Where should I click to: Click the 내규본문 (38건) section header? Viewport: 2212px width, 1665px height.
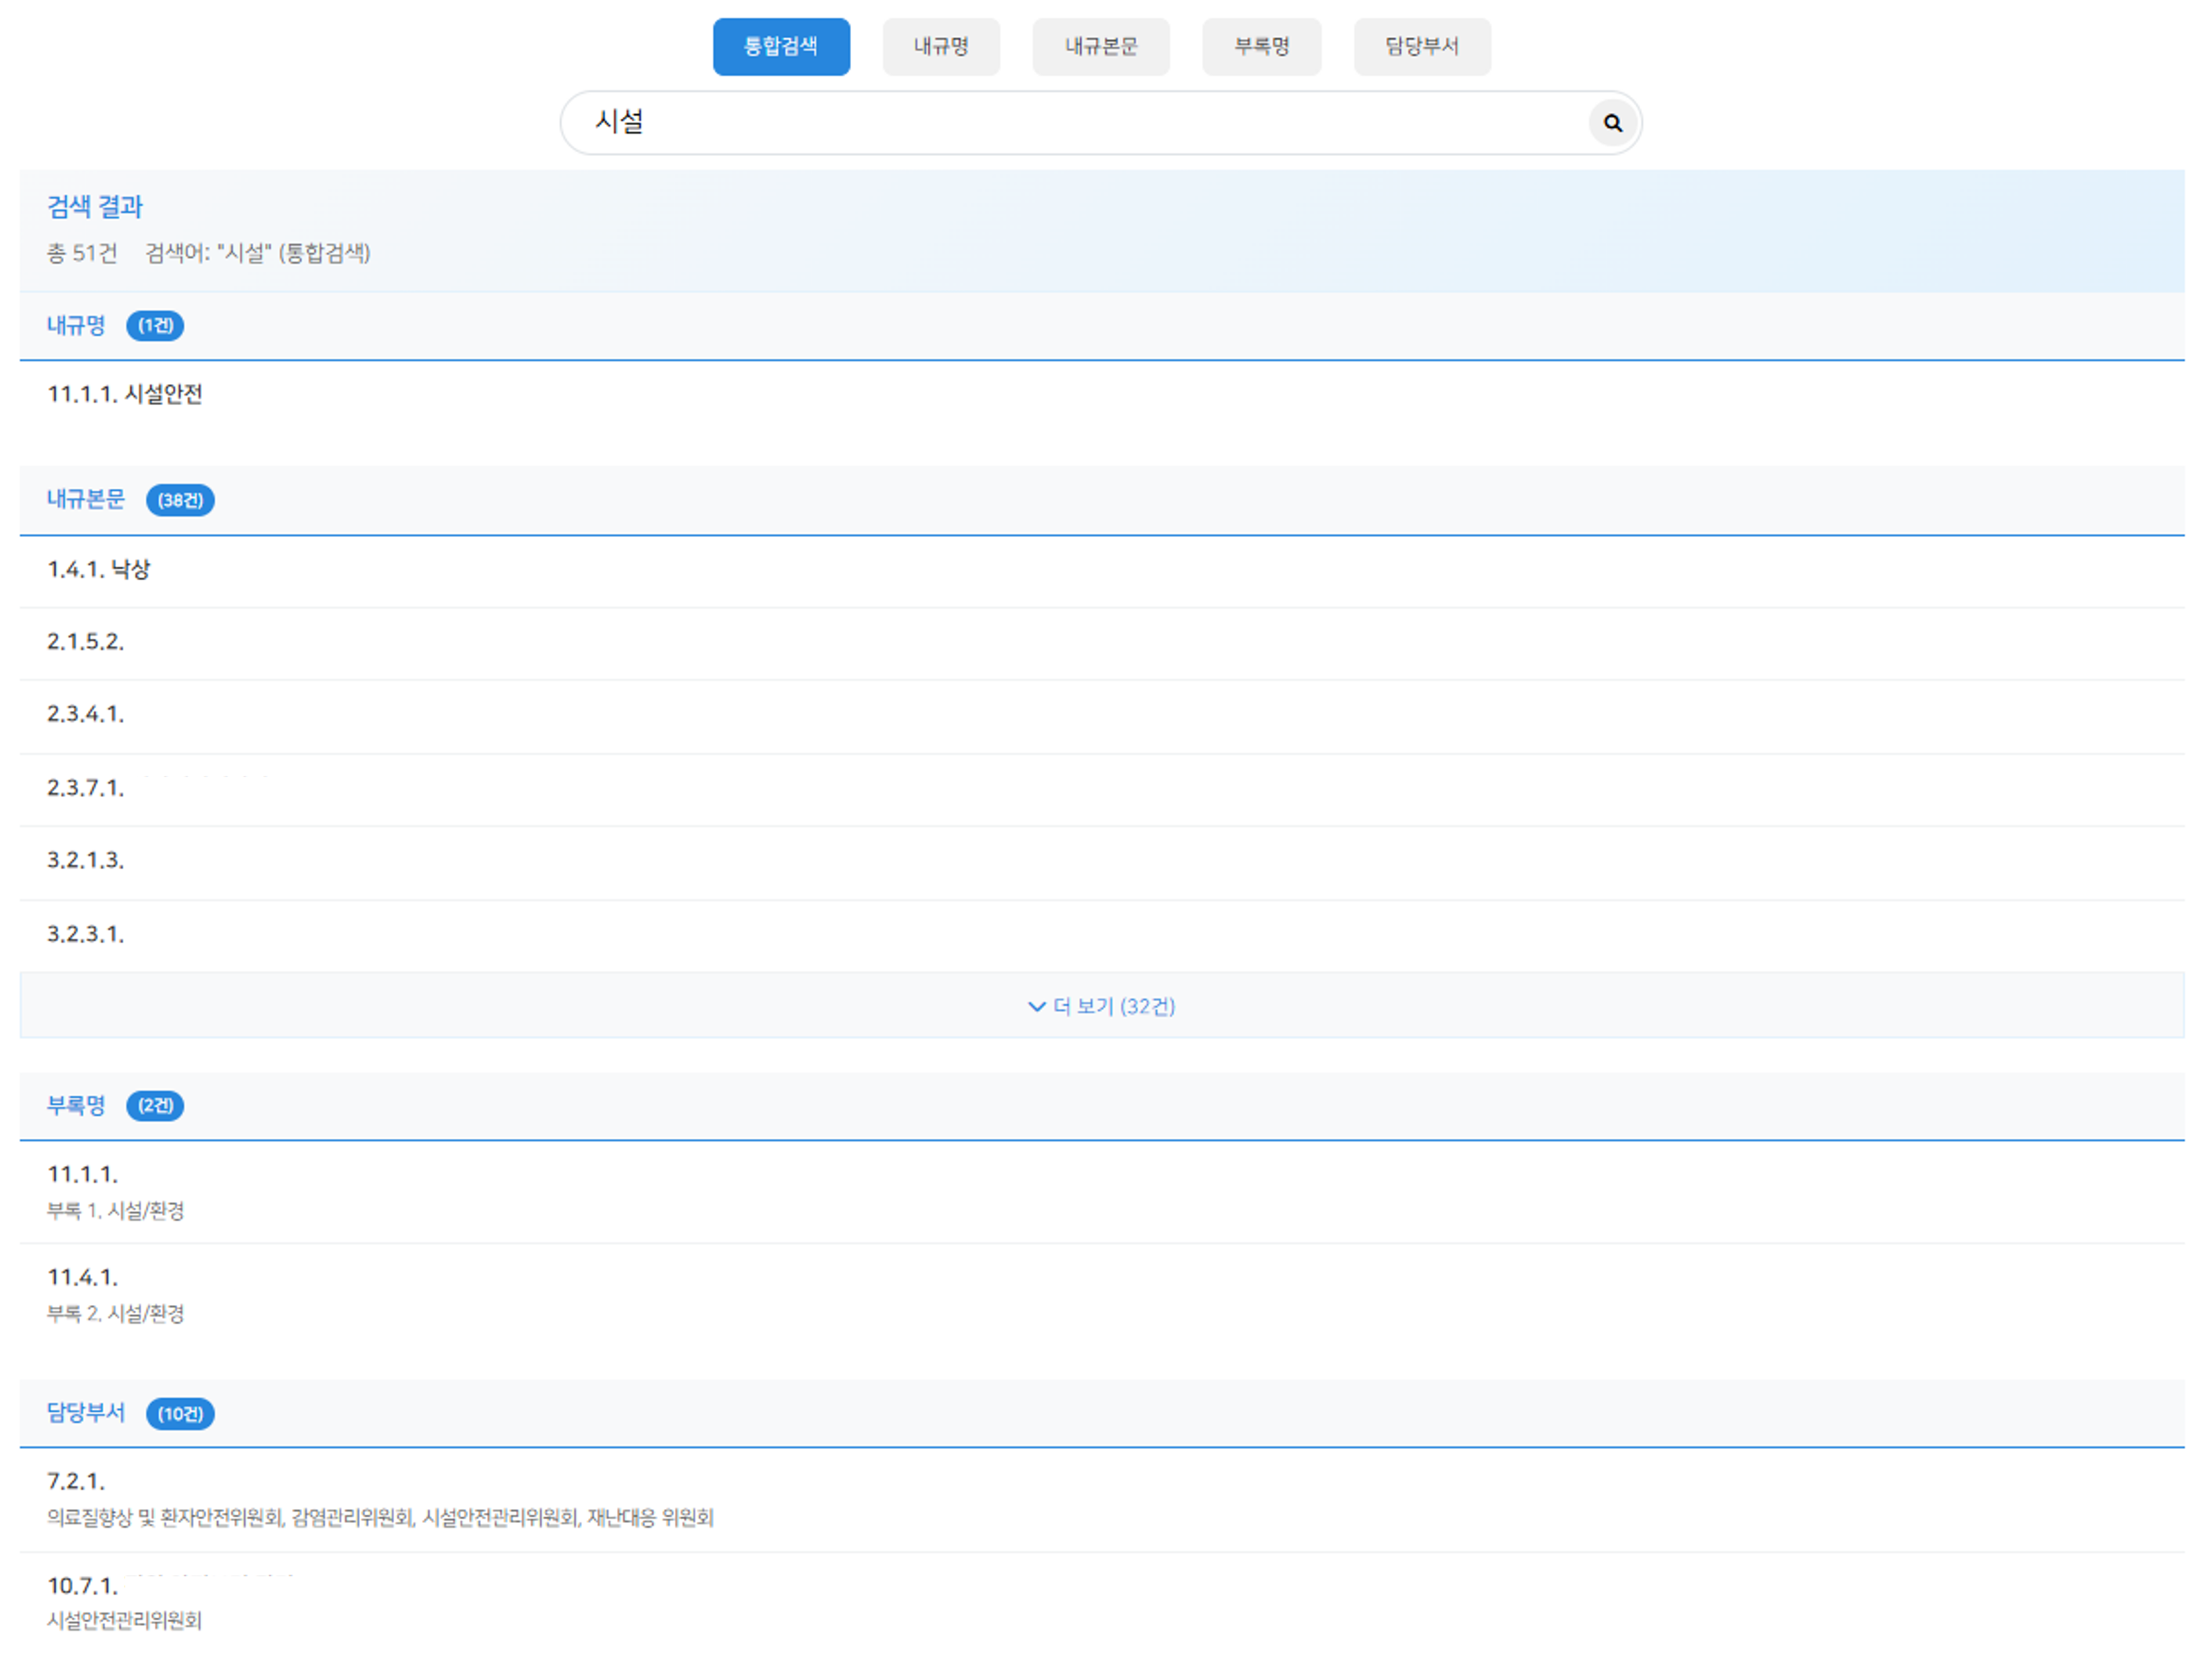[86, 499]
